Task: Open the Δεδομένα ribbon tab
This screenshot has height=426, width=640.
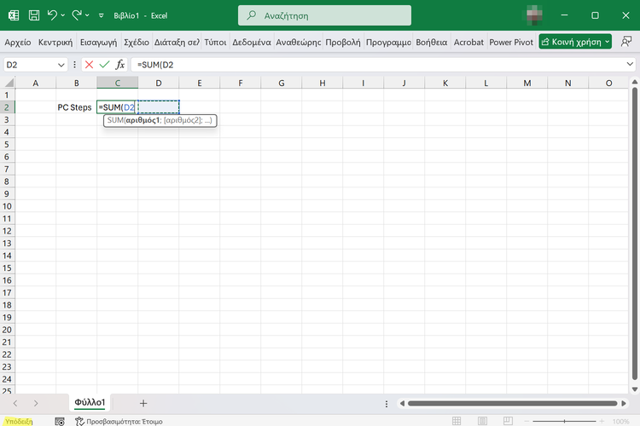Action: pos(252,42)
